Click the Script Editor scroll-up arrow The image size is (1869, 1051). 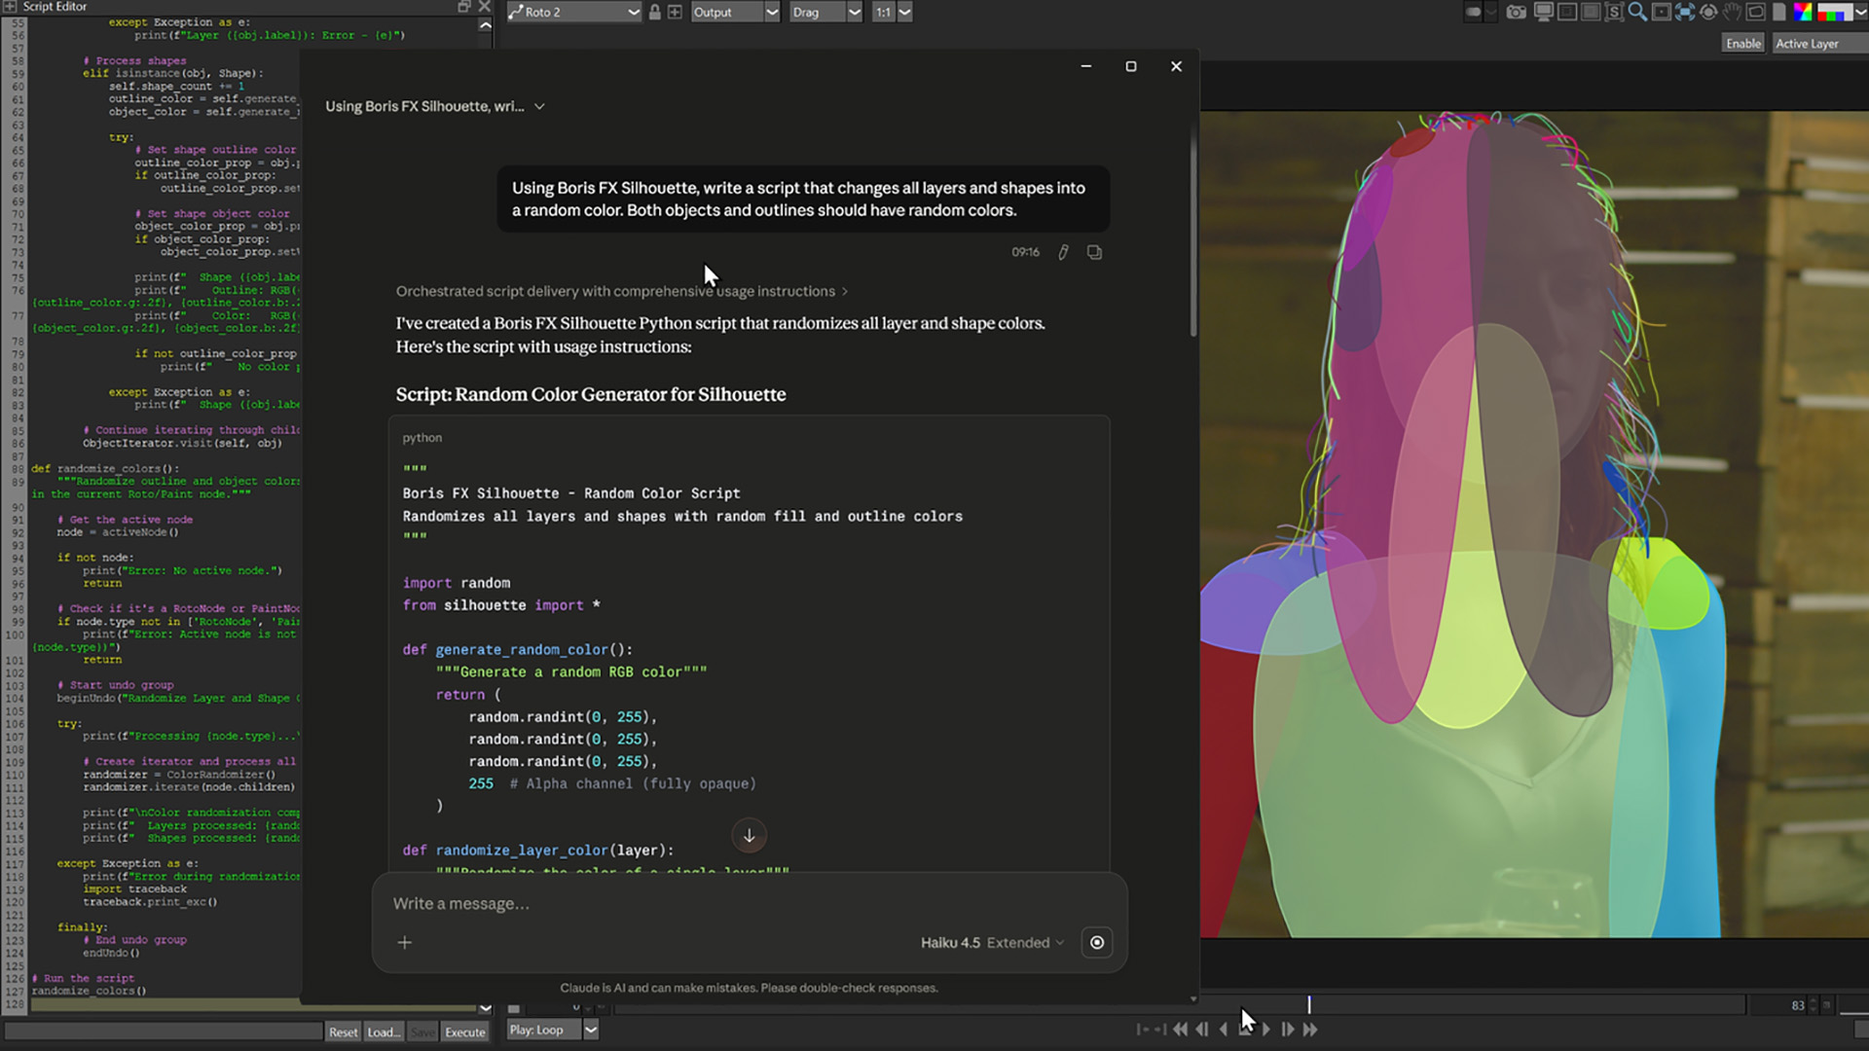tap(485, 25)
